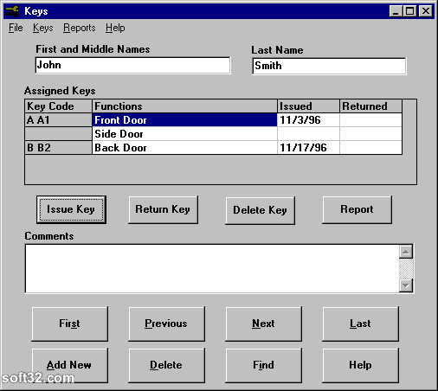Select the Issued column header

[308, 106]
